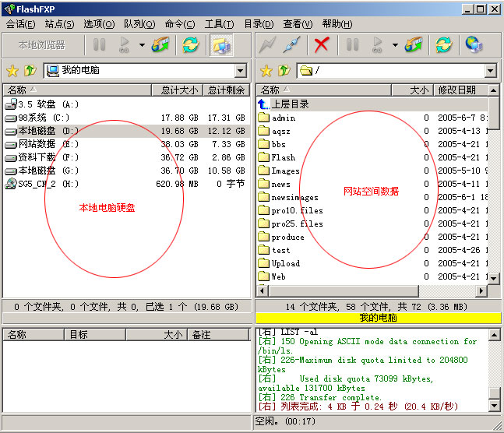This screenshot has height=433, width=504.
Task: Open the local path dropdown showing 我的电脑
Action: click(x=240, y=71)
